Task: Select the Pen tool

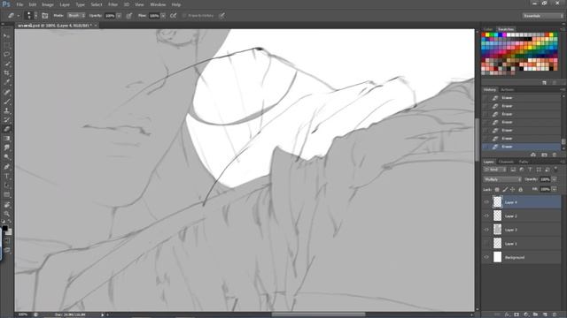Action: coord(6,167)
